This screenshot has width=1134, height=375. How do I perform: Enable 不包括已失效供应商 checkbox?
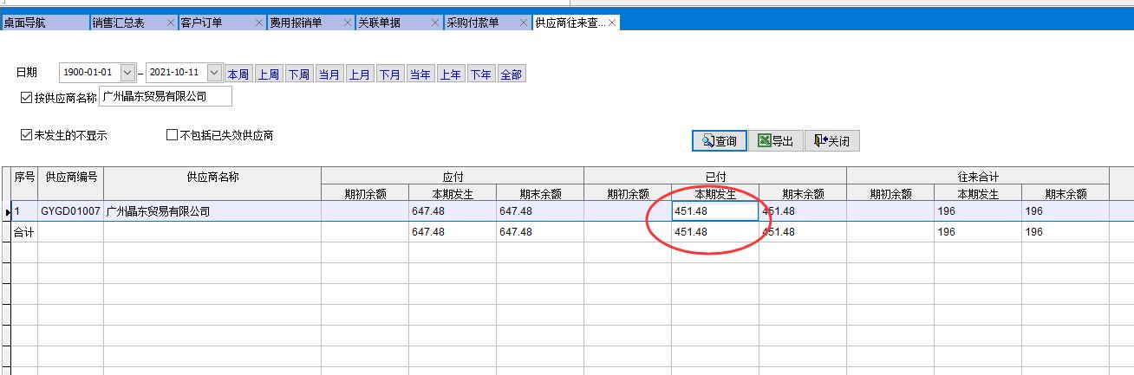tap(172, 136)
